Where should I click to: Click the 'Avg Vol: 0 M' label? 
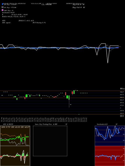point(78,5)
